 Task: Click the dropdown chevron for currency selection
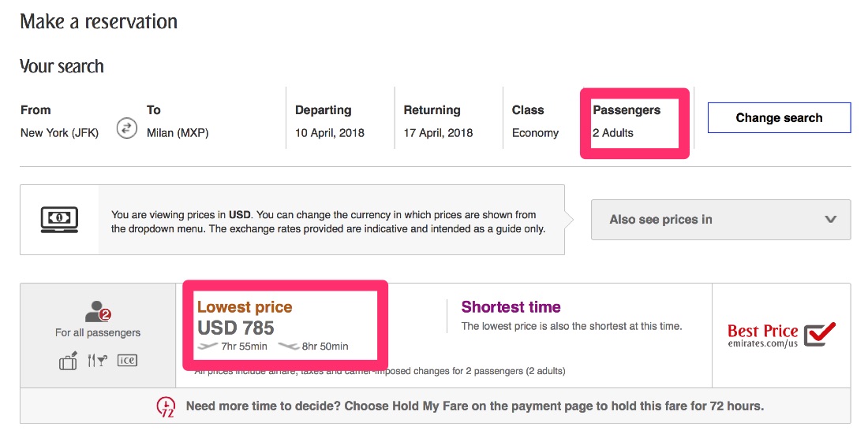(x=830, y=220)
